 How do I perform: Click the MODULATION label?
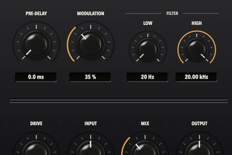click(x=90, y=14)
